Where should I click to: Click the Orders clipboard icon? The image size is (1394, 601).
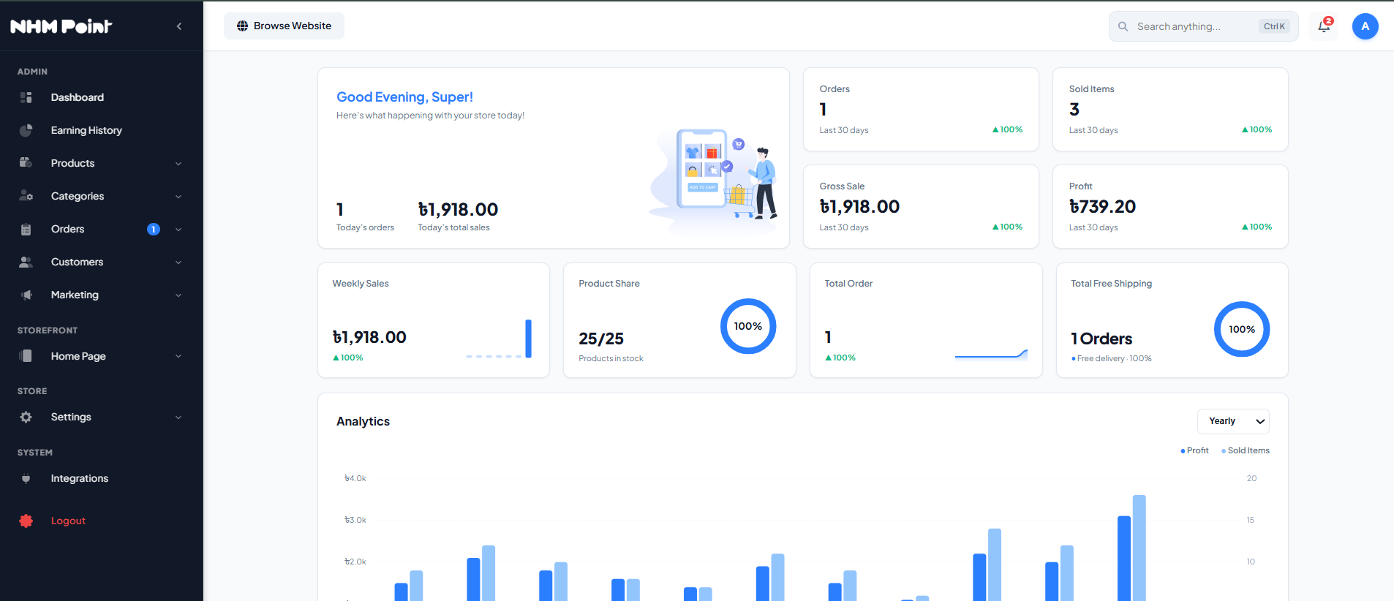tap(26, 229)
